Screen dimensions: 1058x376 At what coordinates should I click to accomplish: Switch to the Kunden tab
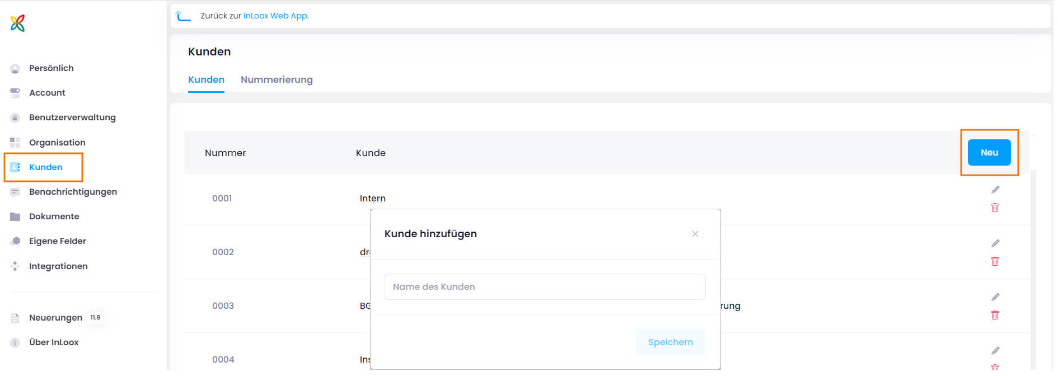[x=206, y=79]
